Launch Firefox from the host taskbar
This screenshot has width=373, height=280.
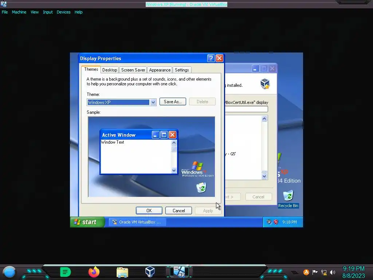(x=94, y=272)
